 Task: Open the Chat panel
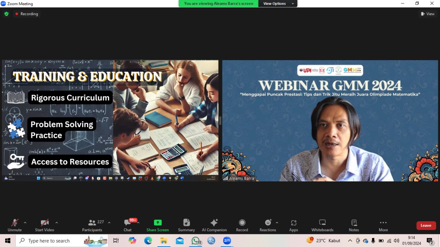click(128, 225)
